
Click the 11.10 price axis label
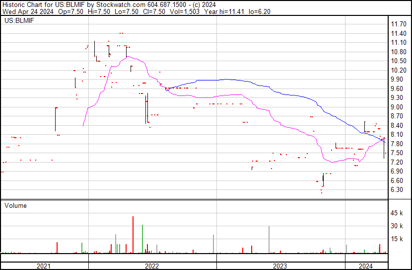point(399,43)
